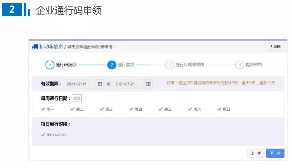The image size is (292, 168).
Task: Toggle the 周五 checkbox
Action: tap(161, 109)
